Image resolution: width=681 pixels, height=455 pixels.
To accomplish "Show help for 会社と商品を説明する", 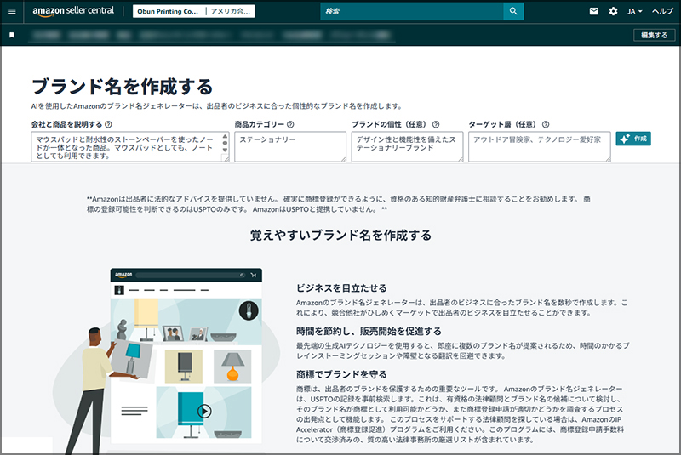I will coord(109,124).
